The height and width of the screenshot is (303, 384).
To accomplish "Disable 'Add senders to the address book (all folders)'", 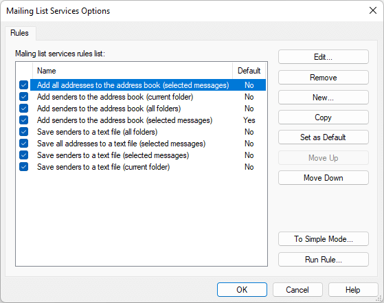I will click(24, 109).
